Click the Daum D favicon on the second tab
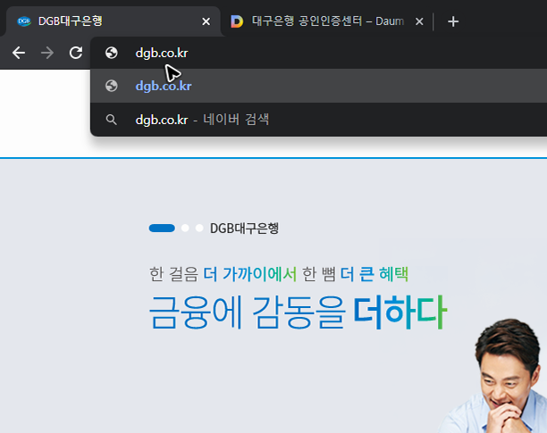The height and width of the screenshot is (433, 547). tap(237, 21)
